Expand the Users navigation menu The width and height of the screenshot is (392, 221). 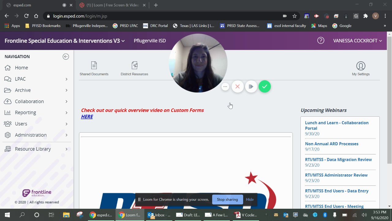click(x=37, y=124)
